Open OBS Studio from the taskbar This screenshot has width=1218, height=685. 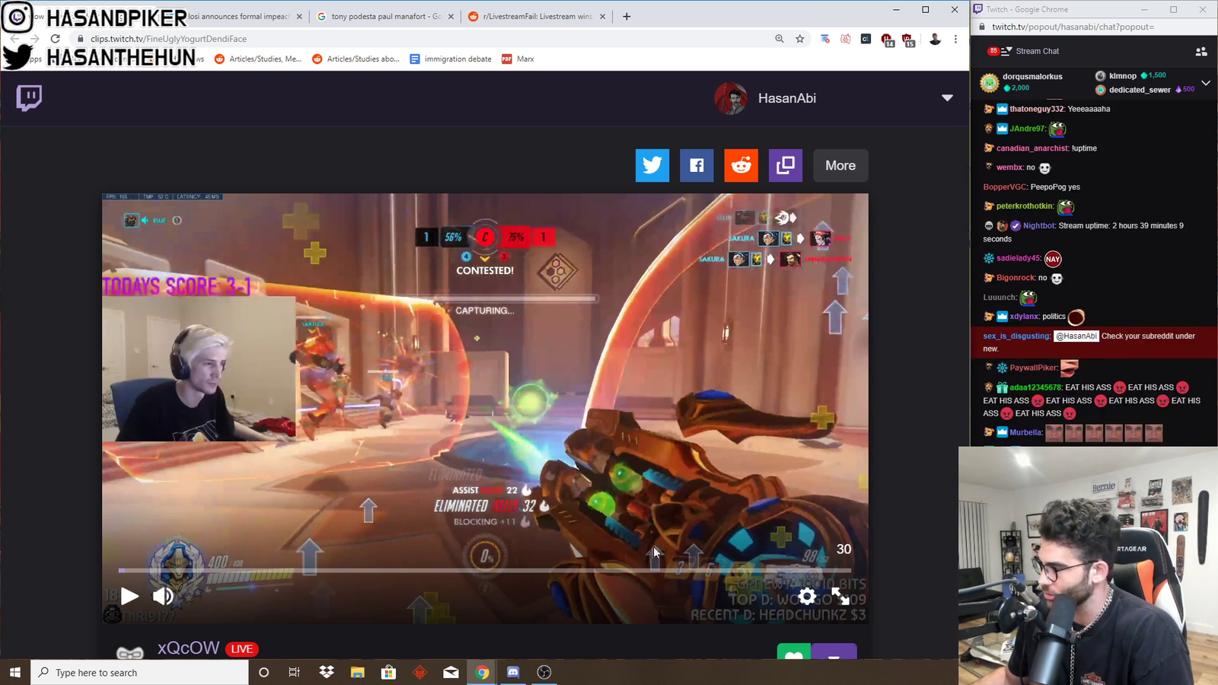544,672
